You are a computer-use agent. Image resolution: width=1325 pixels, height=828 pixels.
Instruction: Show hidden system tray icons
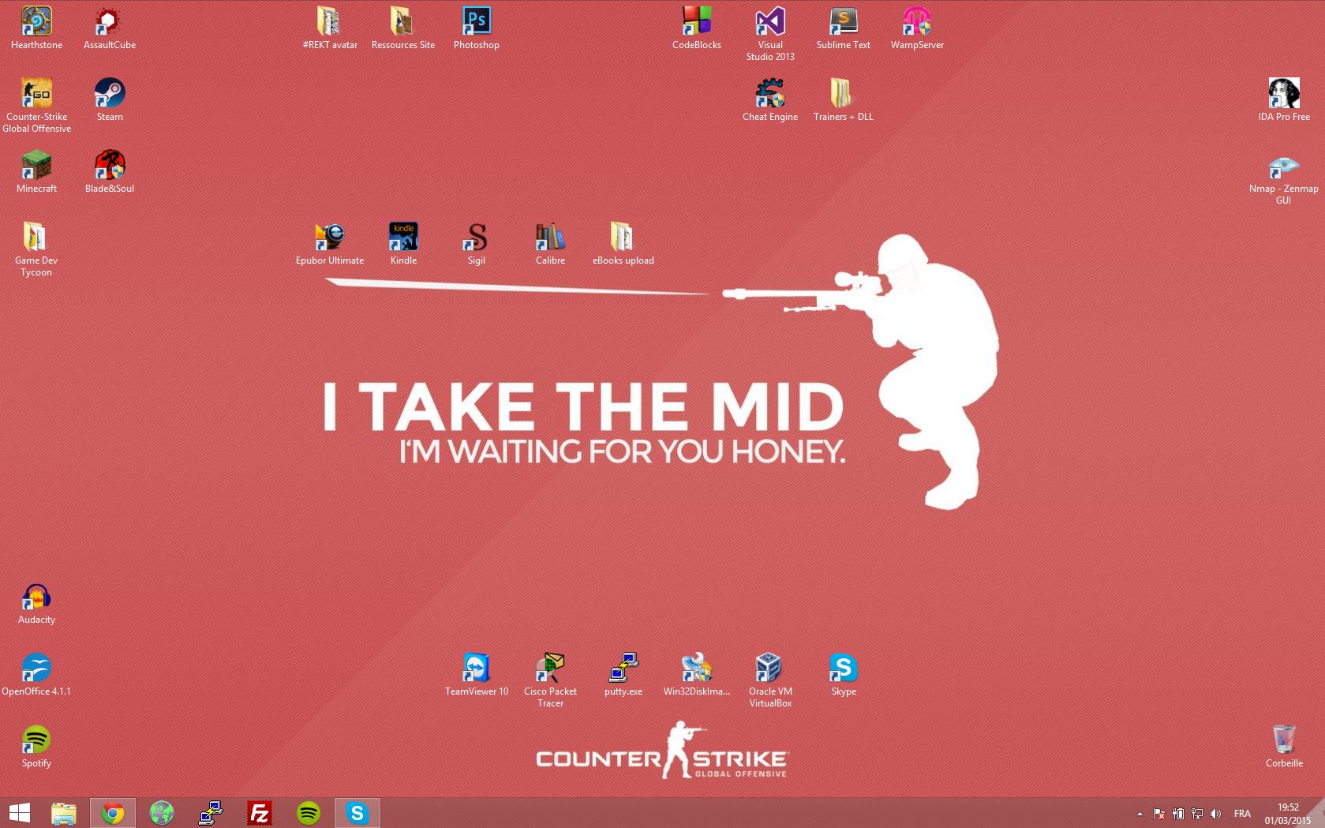click(x=1140, y=814)
